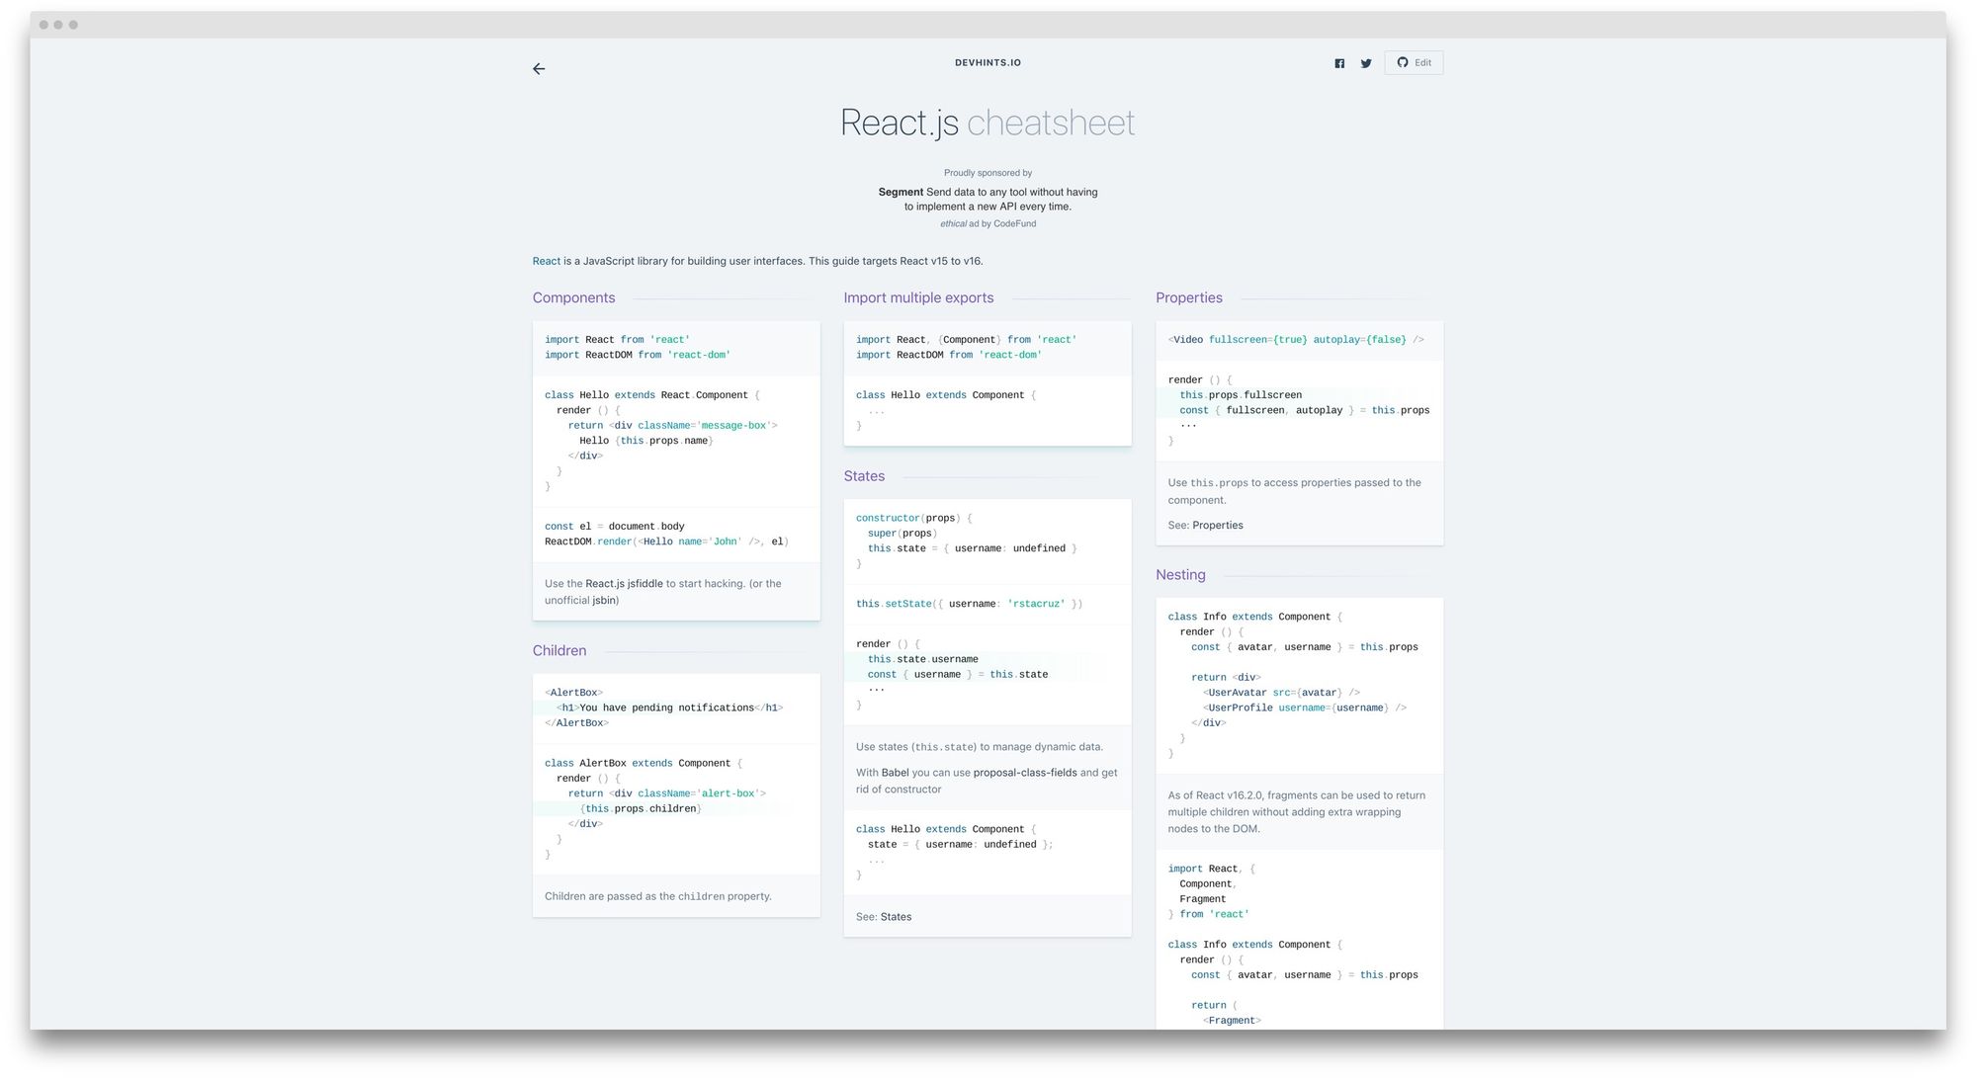1977x1083 pixels.
Task: Follow the See: Properties link
Action: pyautogui.click(x=1217, y=525)
